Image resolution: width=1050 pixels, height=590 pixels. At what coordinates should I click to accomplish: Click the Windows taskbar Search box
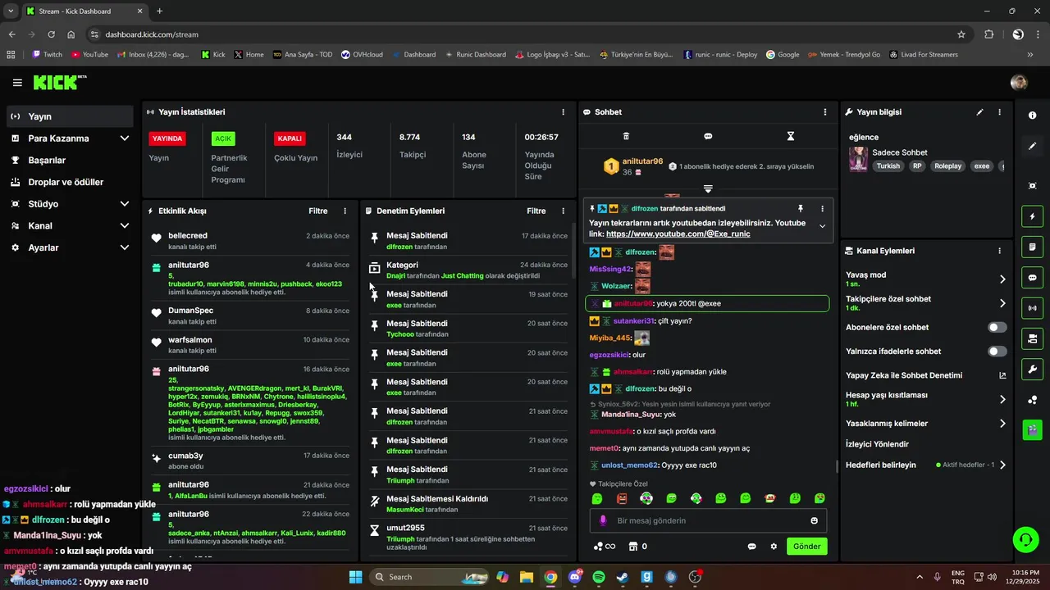coord(429,577)
